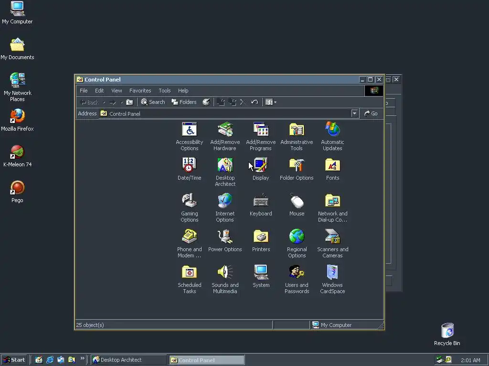The width and height of the screenshot is (489, 366).
Task: Open Add/Remove Hardware
Action: [x=225, y=136]
